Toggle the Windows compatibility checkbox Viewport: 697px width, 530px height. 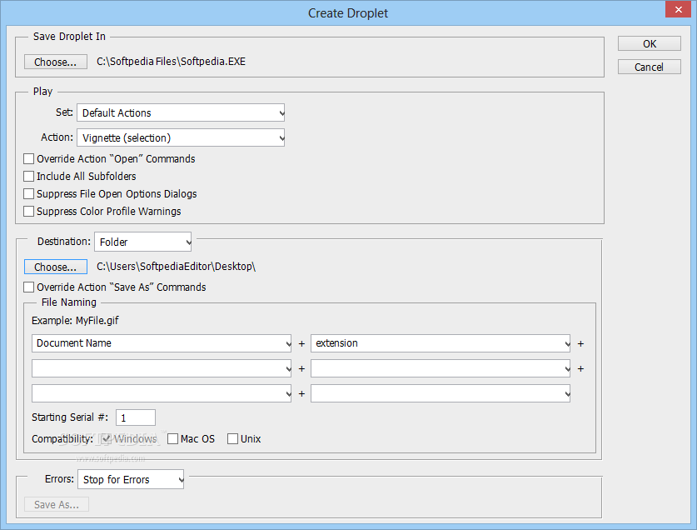click(106, 439)
